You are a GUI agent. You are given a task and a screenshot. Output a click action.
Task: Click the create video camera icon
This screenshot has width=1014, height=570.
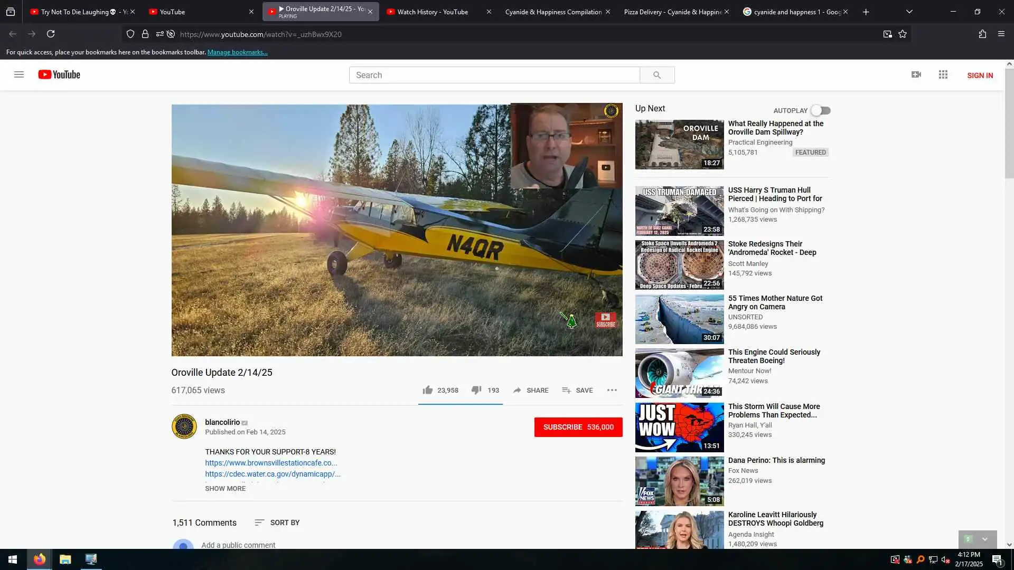pyautogui.click(x=916, y=74)
